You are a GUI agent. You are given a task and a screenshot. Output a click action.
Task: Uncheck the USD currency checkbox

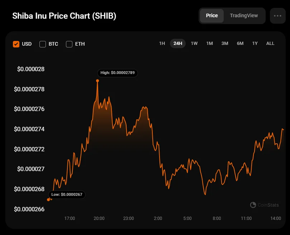[x=16, y=44]
